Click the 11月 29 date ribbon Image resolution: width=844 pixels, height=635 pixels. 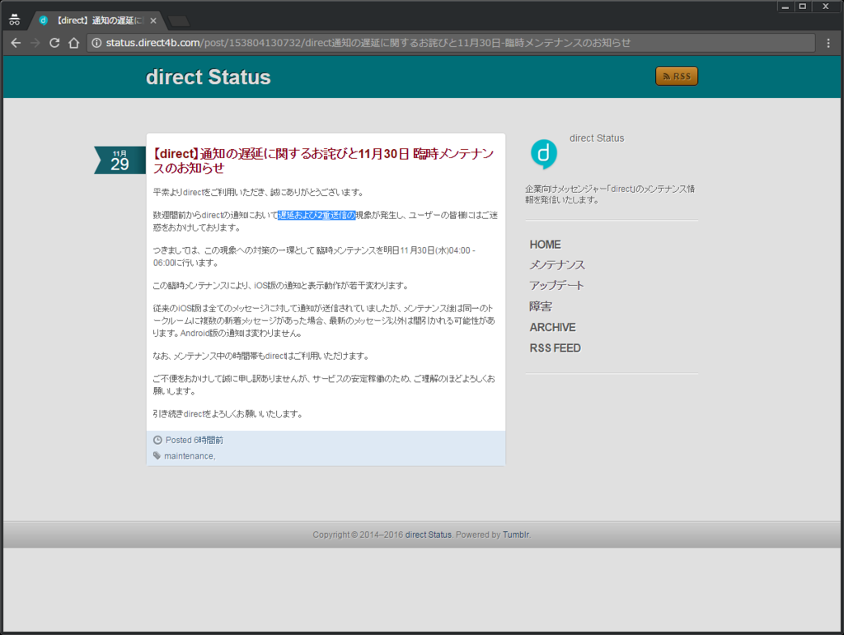tap(120, 161)
